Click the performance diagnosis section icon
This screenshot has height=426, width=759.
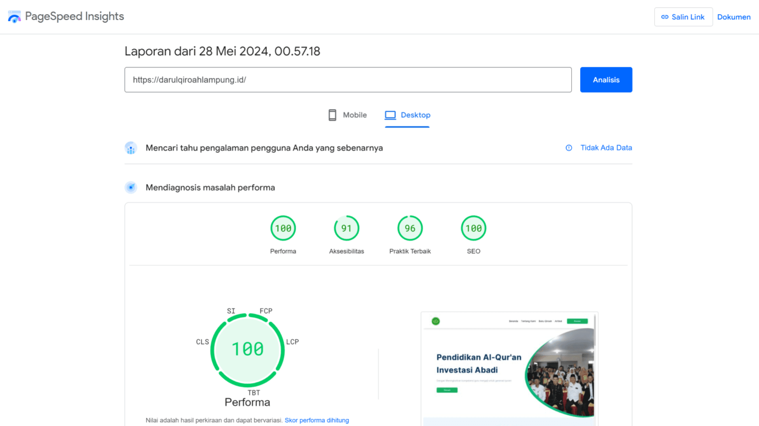[x=131, y=187]
